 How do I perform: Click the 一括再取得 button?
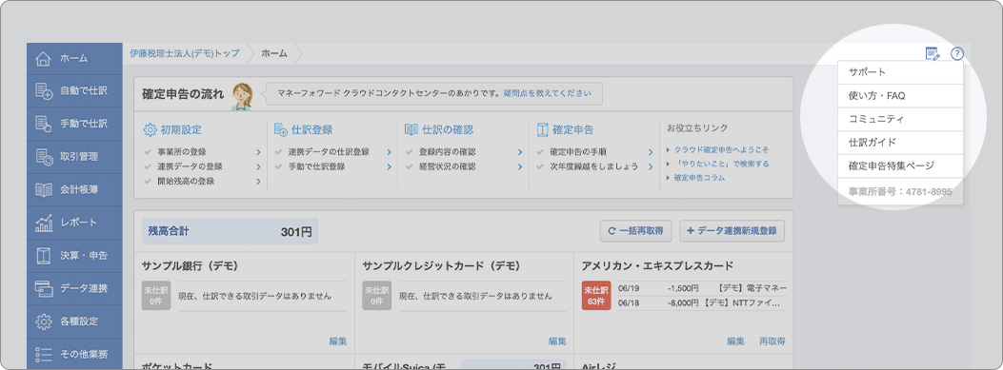point(636,231)
